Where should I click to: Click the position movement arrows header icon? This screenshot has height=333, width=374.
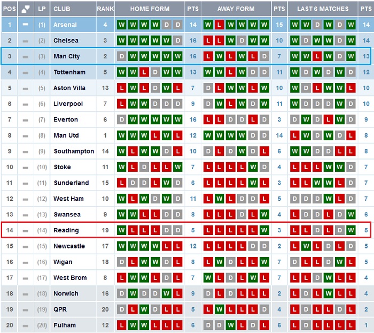[x=26, y=9]
